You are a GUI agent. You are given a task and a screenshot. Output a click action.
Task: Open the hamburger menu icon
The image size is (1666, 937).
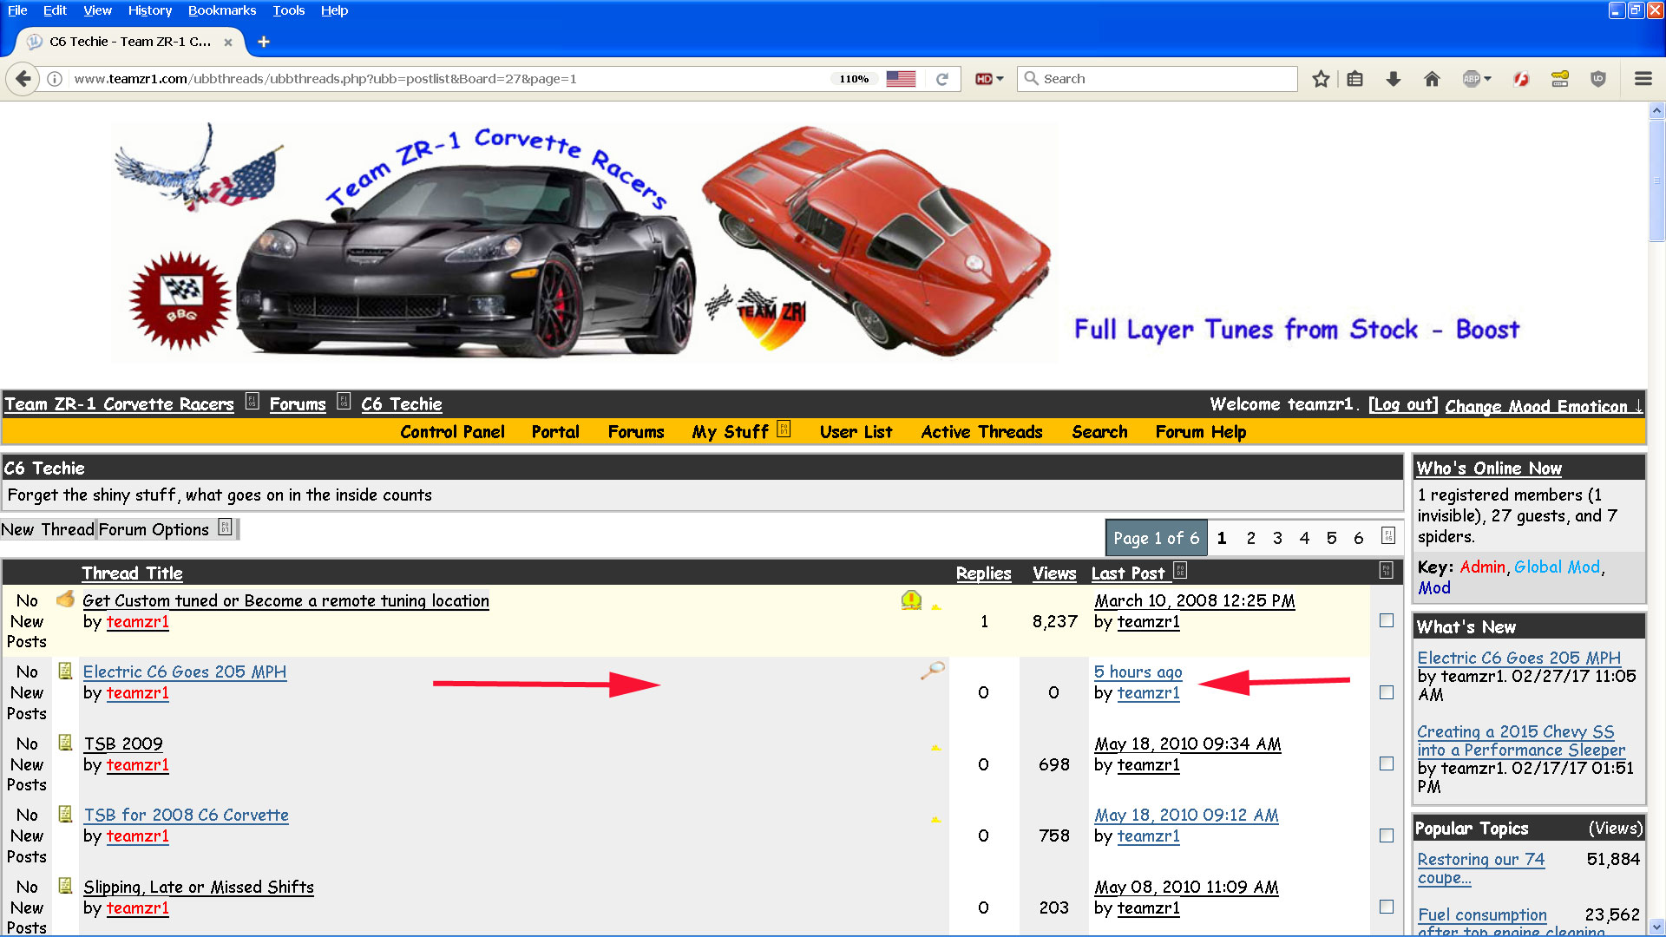click(1643, 79)
